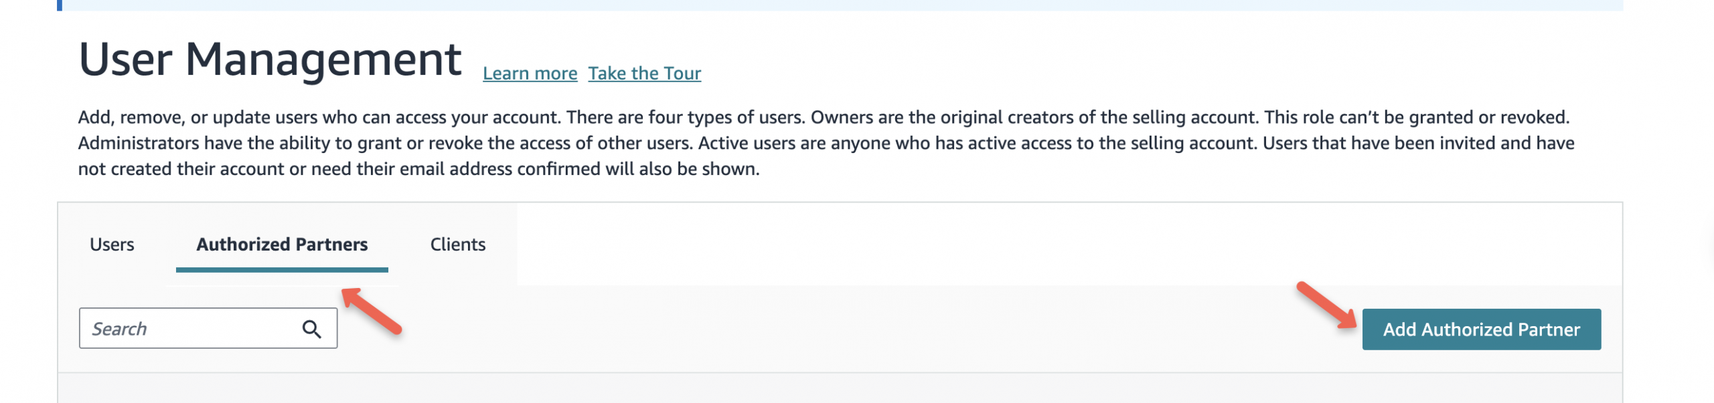The image size is (1714, 403).
Task: Open the Learn more link
Action: (x=530, y=74)
